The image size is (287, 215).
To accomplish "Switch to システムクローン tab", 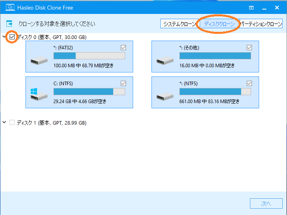I will 179,23.
